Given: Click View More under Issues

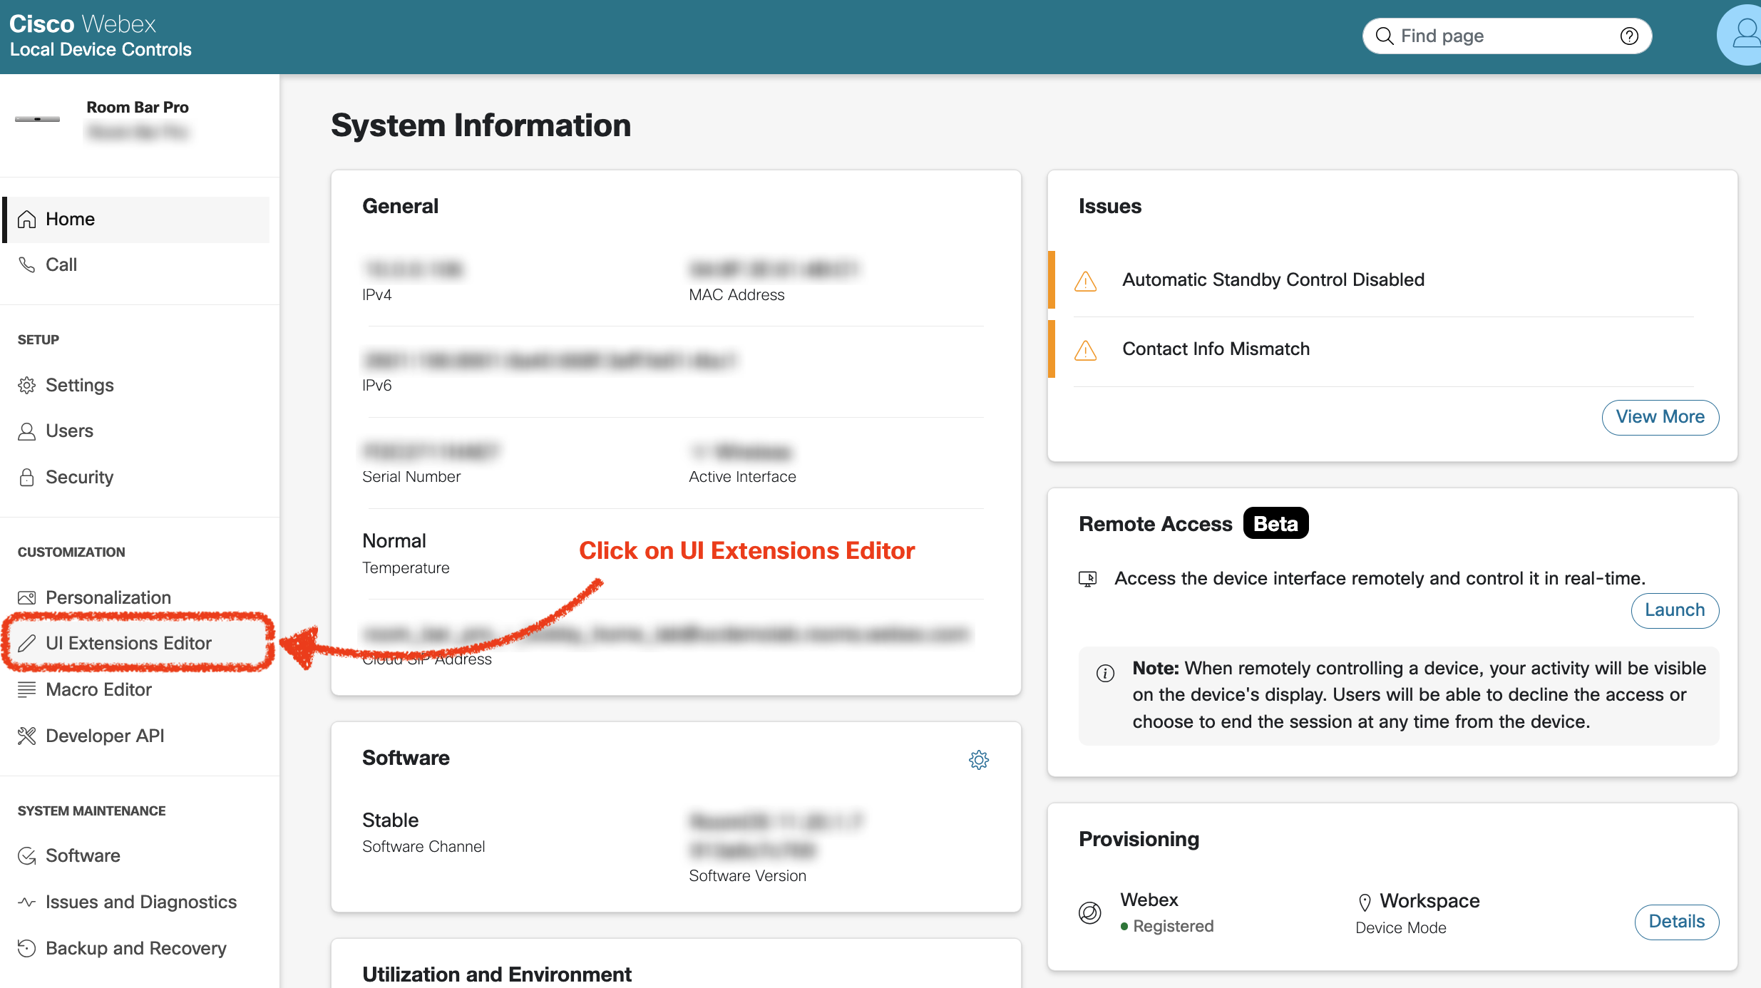Looking at the screenshot, I should [1660, 417].
